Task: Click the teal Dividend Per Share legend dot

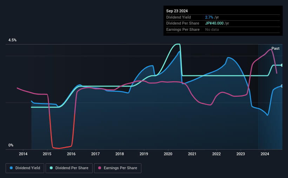Action: pyautogui.click(x=51, y=168)
